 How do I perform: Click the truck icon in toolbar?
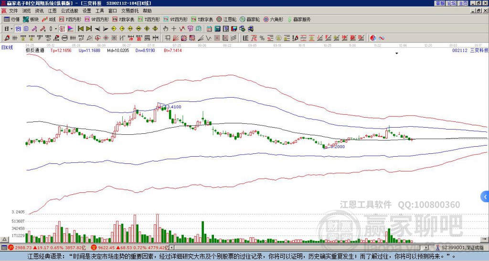(250, 29)
